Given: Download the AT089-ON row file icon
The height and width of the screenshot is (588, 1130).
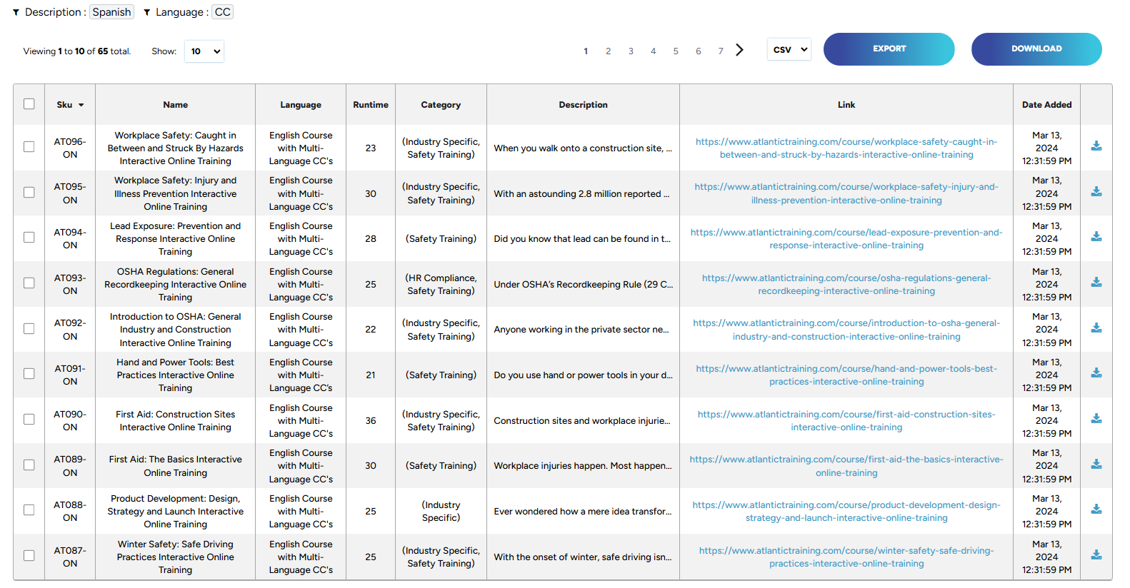Looking at the screenshot, I should pos(1096,465).
